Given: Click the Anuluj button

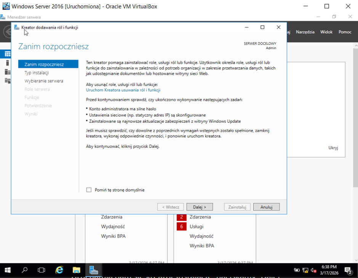Looking at the screenshot, I should click(x=266, y=207).
